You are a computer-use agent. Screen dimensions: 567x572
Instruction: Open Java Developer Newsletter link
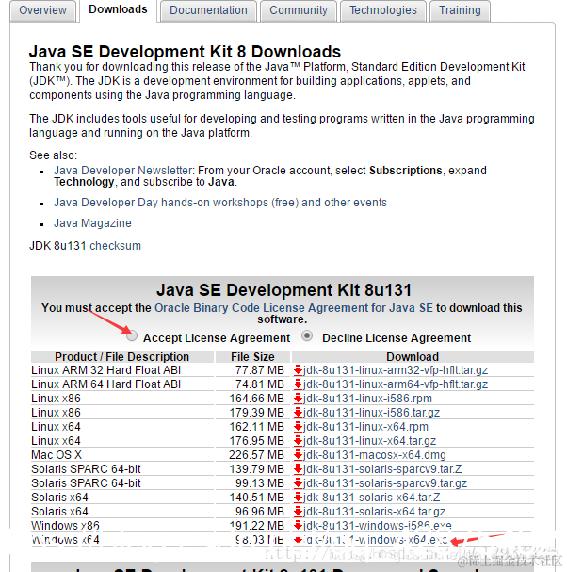(123, 171)
